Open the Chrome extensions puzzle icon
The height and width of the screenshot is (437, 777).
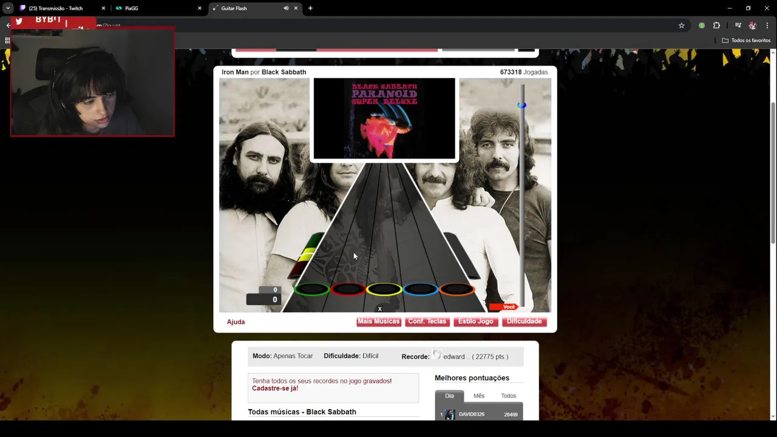tap(716, 25)
